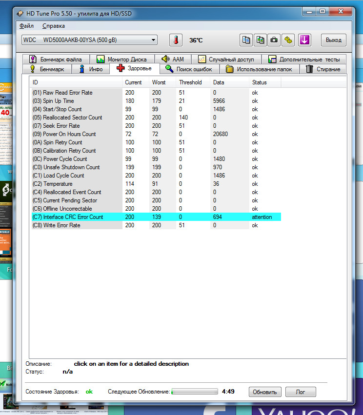Viewport: 363px width, 415px height.
Task: Select the (C4) Reallocated Event Count row
Action: [156, 192]
